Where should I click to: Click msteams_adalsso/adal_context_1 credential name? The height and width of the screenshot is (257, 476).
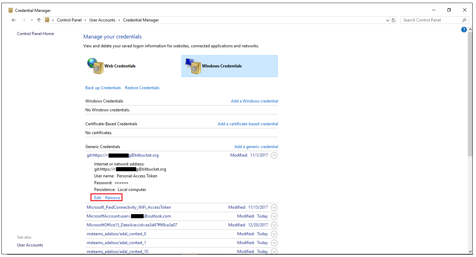click(116, 243)
